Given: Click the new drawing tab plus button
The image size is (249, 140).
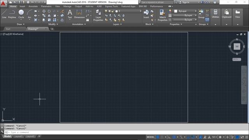Looking at the screenshot, I should [x=52, y=29].
